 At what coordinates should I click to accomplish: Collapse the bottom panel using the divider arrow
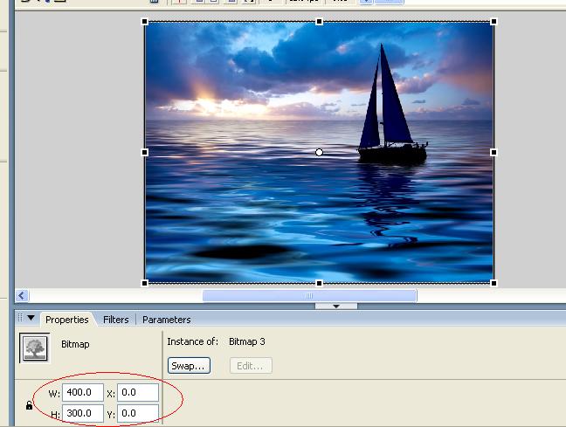[x=336, y=306]
